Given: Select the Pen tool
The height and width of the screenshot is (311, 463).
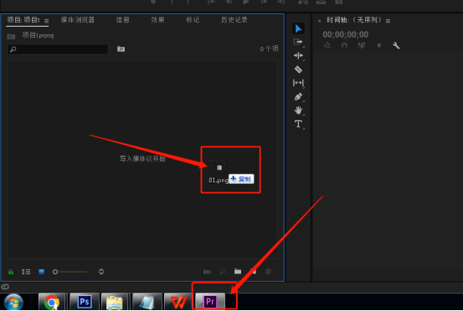Looking at the screenshot, I should tap(298, 97).
